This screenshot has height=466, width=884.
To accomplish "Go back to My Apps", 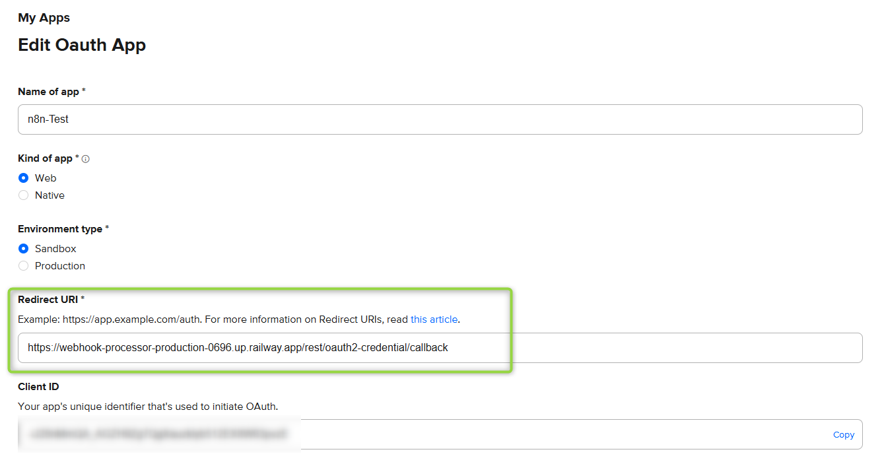I will [x=44, y=18].
